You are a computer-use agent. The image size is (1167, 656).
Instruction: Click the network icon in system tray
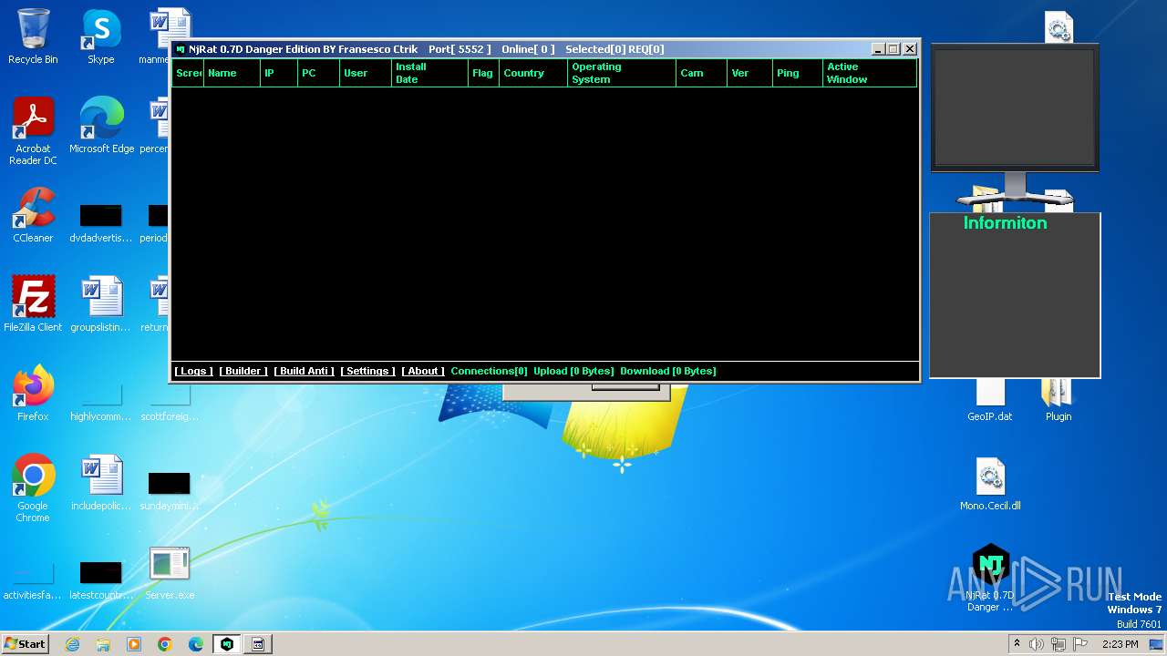pyautogui.click(x=1059, y=644)
